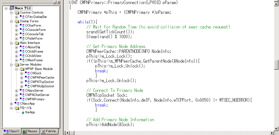Switch to the FileView tab

(50, 131)
